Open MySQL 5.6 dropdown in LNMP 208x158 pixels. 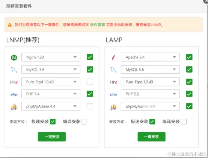[51, 70]
